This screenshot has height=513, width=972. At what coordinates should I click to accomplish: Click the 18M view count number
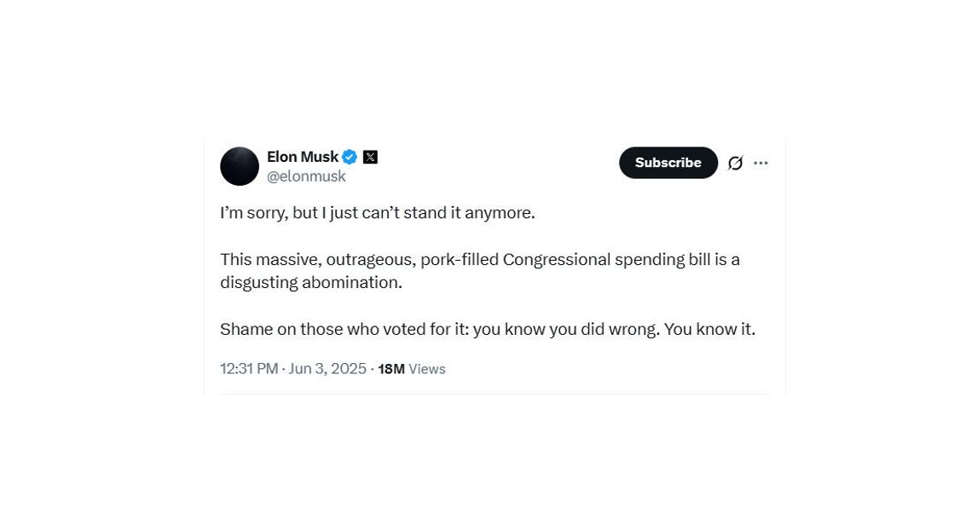click(x=391, y=369)
